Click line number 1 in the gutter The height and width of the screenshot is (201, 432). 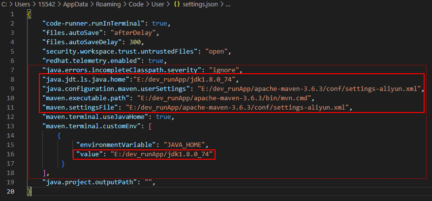click(x=12, y=14)
